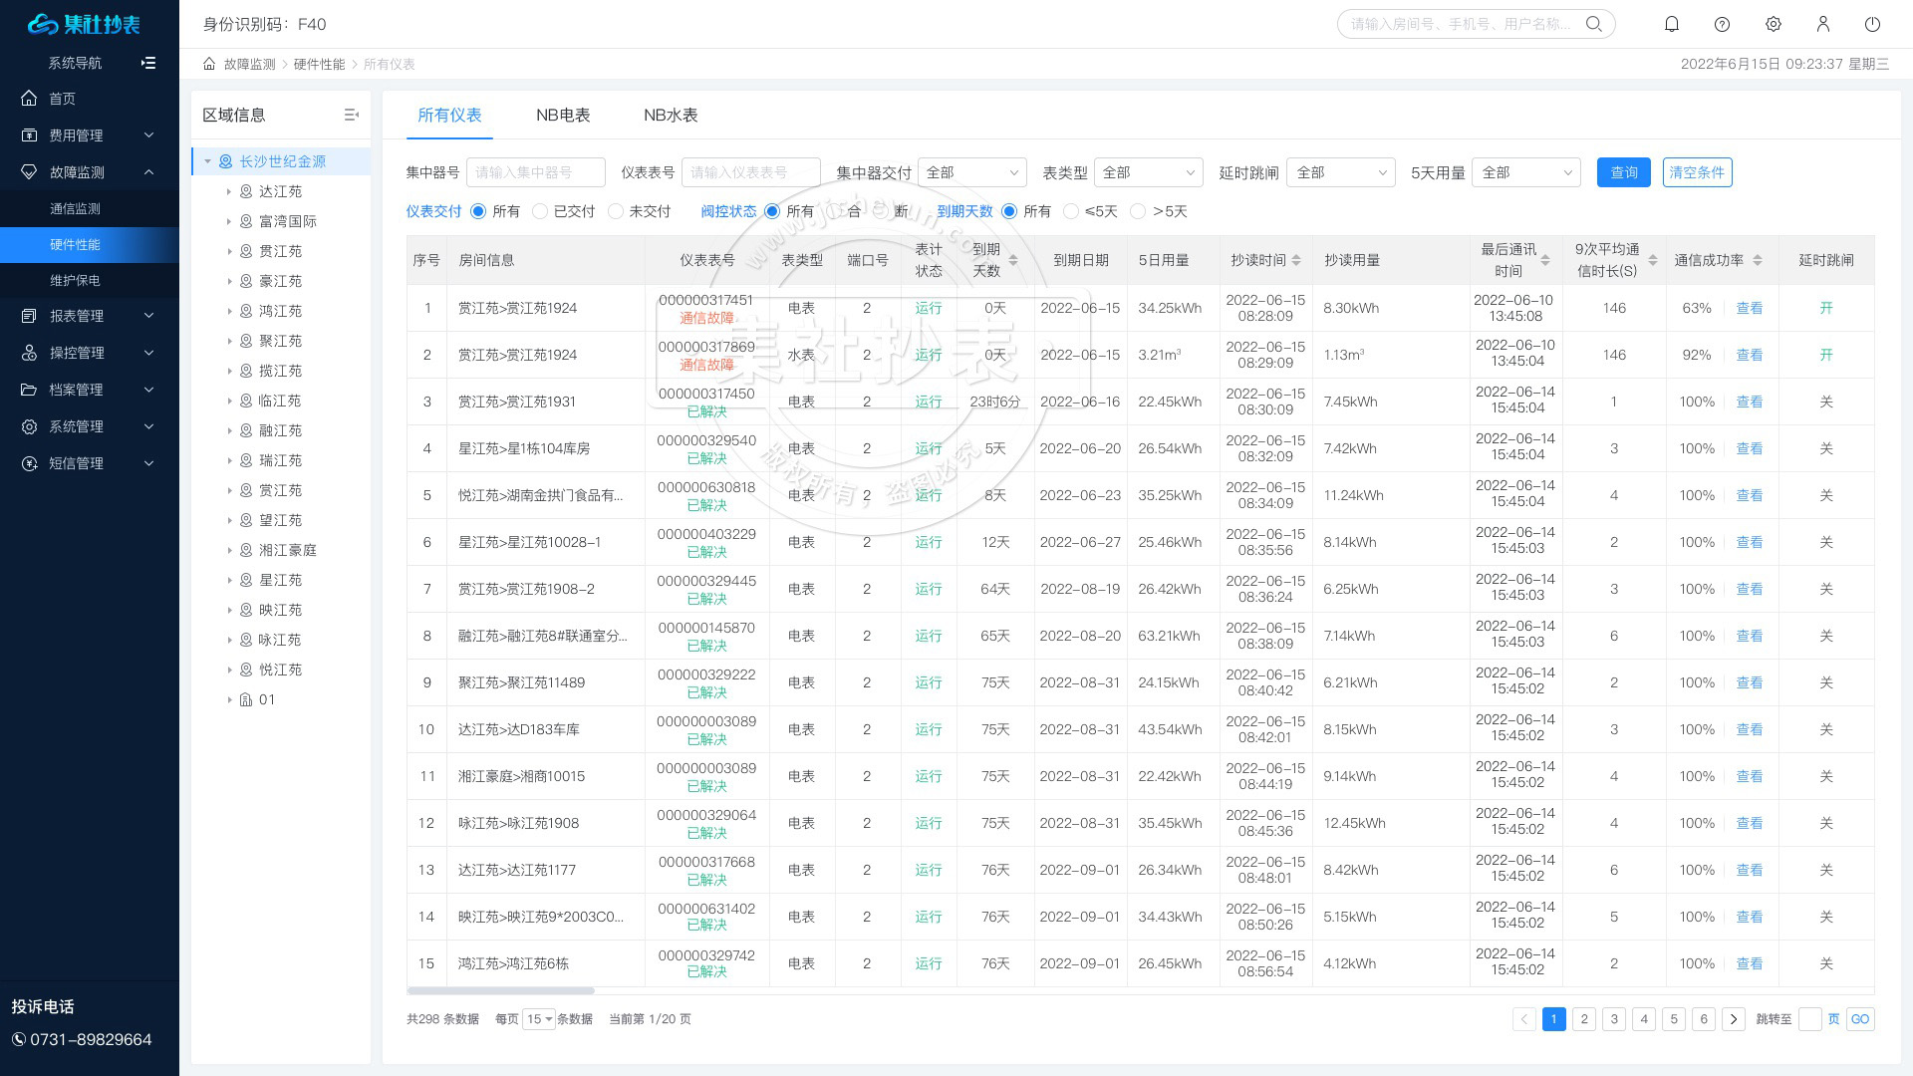The width and height of the screenshot is (1913, 1076).
Task: Open the 表类型 dropdown
Action: coord(1148,172)
